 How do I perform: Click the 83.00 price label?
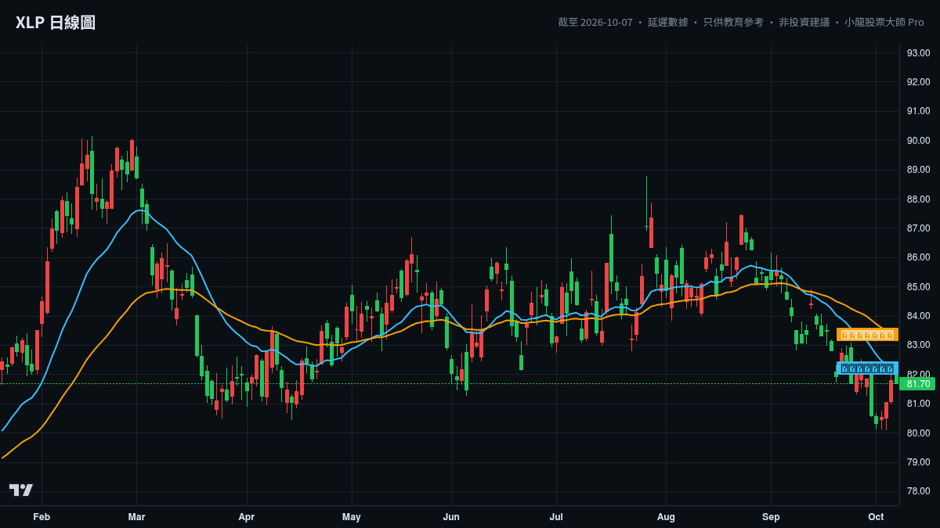point(918,345)
